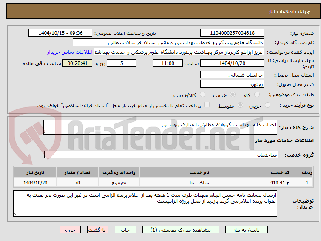Viewport: 321px width, 241px height.
Task: Click the description textarea resize handle
Action: [45, 132]
